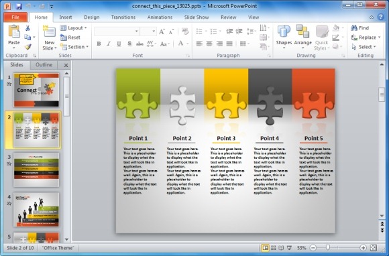The width and height of the screenshot is (389, 256).
Task: Open the Shapes gallery
Action: coord(284,37)
